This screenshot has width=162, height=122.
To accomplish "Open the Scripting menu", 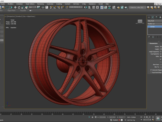I will (x=59, y=4).
